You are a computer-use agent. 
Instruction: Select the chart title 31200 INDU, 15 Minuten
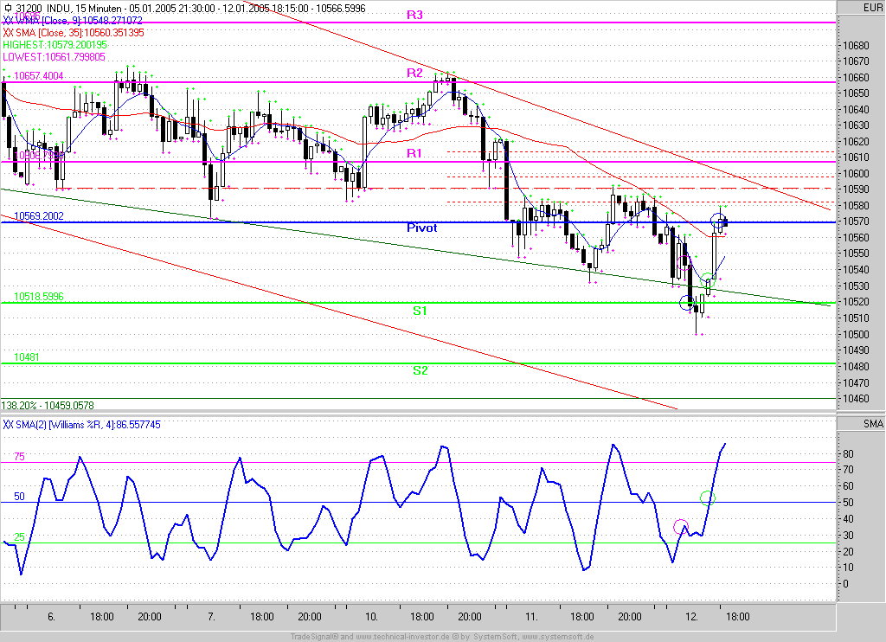[68, 8]
